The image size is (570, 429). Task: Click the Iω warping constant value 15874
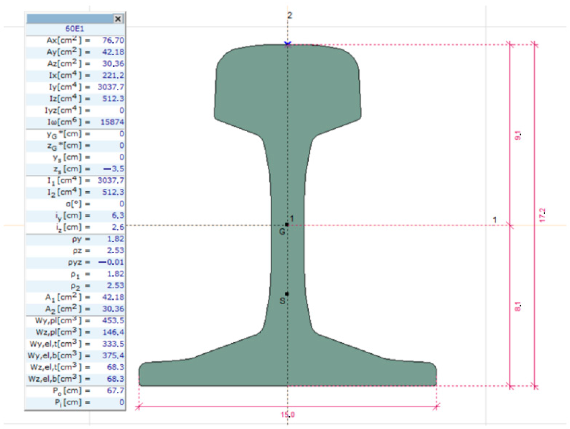pyautogui.click(x=112, y=122)
